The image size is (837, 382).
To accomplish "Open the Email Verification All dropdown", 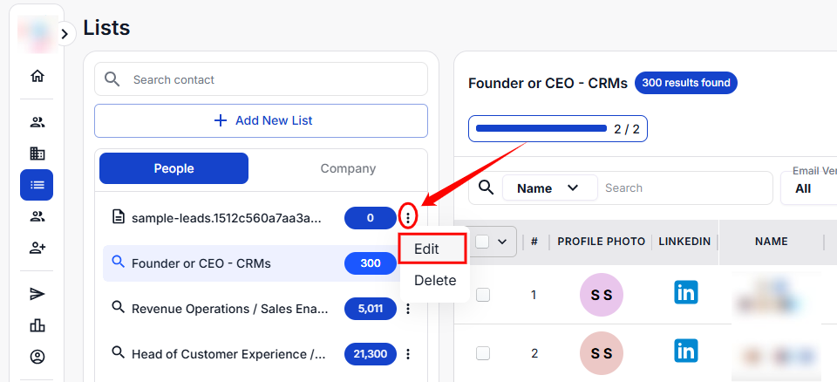I will click(x=806, y=188).
